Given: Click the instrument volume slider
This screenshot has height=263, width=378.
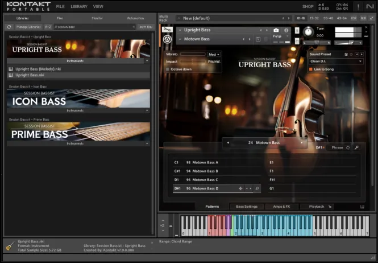Looking at the screenshot, I should point(348,43).
